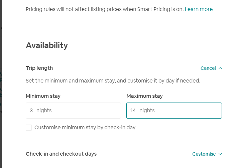
Task: Click the Minimum stay field label
Action: [43, 96]
